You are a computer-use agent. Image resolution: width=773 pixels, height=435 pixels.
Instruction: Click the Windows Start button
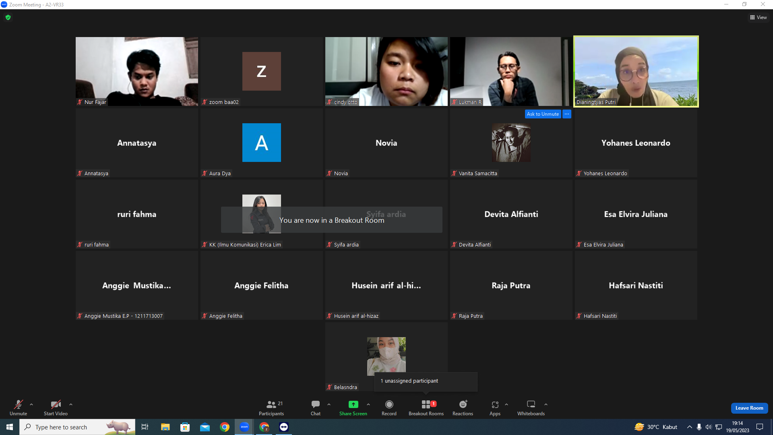(x=10, y=427)
